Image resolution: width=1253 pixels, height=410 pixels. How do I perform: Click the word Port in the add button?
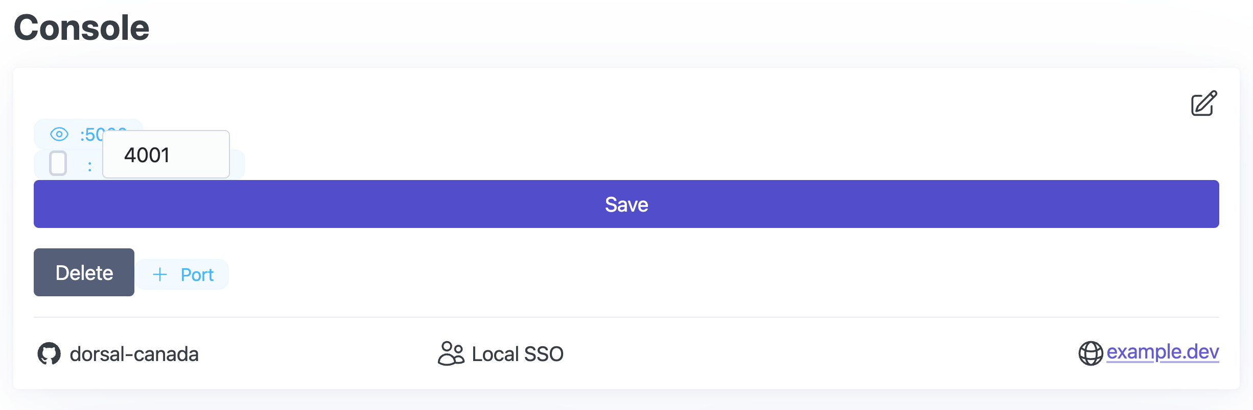coord(197,275)
